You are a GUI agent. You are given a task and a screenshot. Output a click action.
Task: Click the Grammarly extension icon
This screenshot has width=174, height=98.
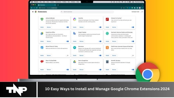(x=107, y=33)
